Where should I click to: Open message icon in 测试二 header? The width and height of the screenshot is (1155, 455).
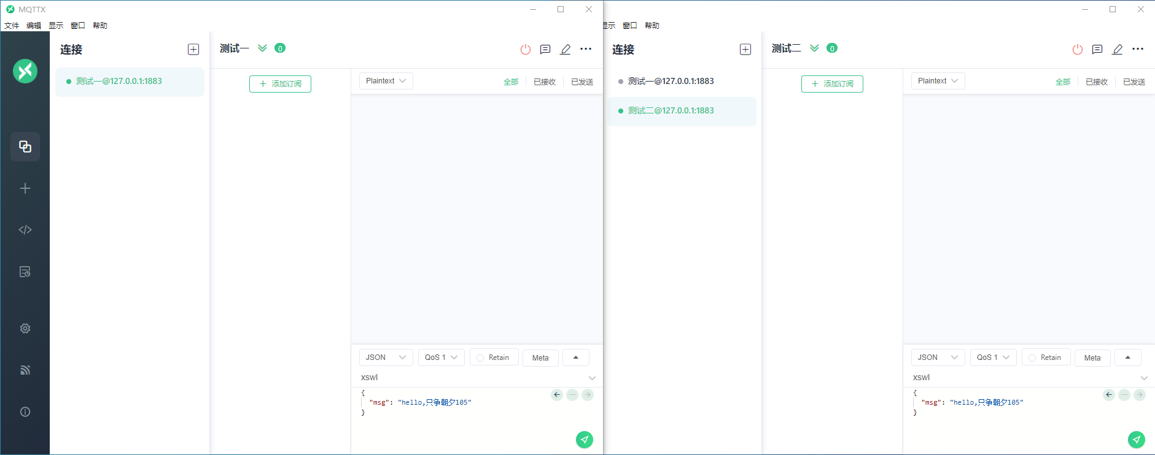pos(1097,50)
